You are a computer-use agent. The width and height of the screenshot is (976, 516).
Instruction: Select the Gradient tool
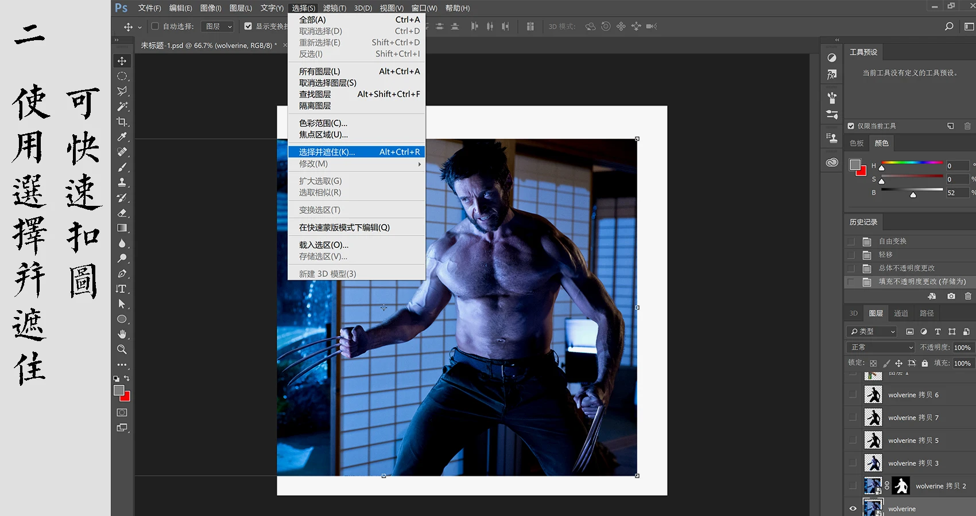(x=122, y=228)
